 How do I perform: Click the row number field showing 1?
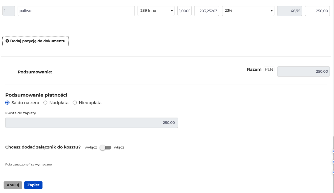(x=9, y=11)
